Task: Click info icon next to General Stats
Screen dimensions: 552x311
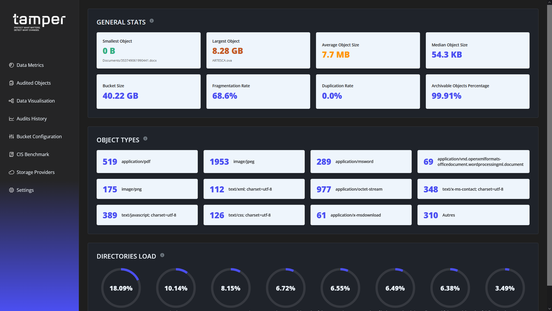Action: tap(152, 21)
